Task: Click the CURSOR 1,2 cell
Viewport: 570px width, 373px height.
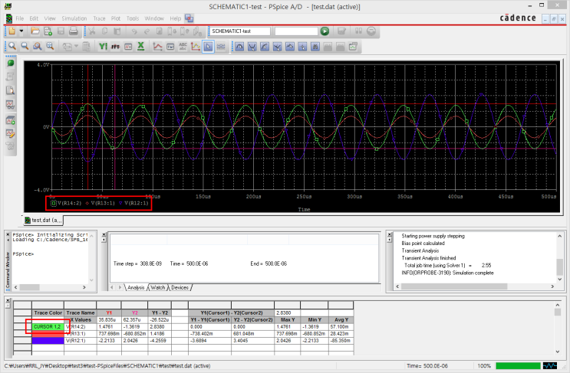Action: click(47, 327)
